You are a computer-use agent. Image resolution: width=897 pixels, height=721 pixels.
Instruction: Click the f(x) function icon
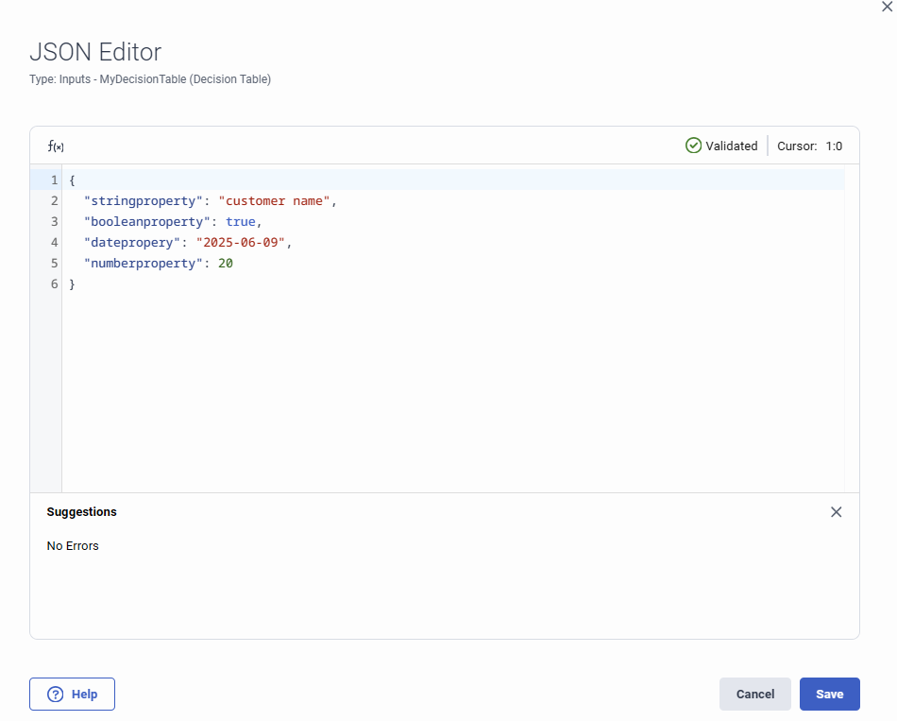point(55,146)
